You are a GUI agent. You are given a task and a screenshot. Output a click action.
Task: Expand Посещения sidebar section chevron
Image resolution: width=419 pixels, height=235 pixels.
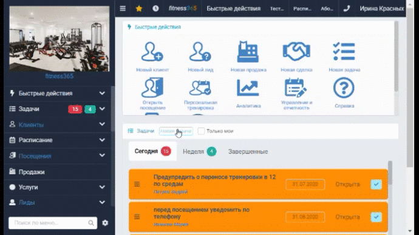[102, 155]
